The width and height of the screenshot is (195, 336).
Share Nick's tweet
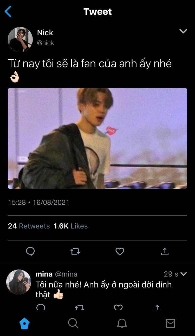tap(165, 251)
